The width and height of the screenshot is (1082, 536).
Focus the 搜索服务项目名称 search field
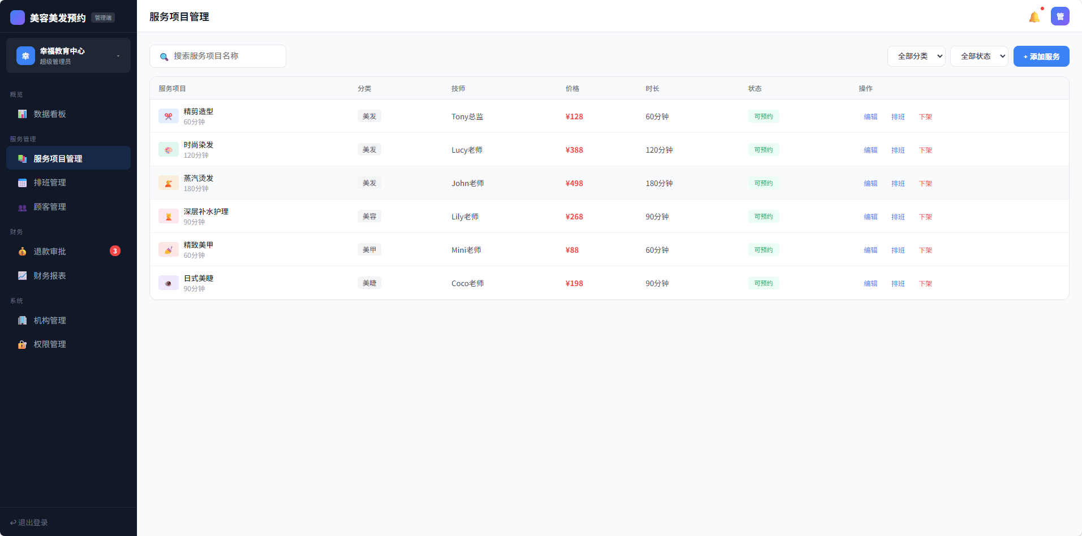(226, 56)
